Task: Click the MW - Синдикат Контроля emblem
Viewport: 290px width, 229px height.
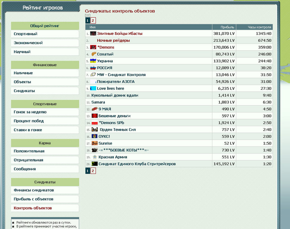Action: (93, 75)
